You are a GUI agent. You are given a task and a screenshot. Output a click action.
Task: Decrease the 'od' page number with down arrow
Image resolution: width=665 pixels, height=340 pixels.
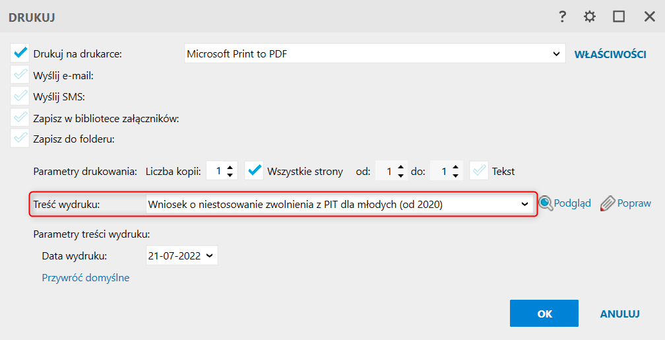coord(400,176)
